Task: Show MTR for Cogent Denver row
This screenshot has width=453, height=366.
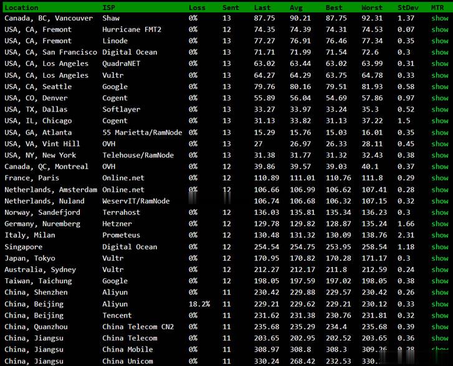Action: (x=440, y=98)
